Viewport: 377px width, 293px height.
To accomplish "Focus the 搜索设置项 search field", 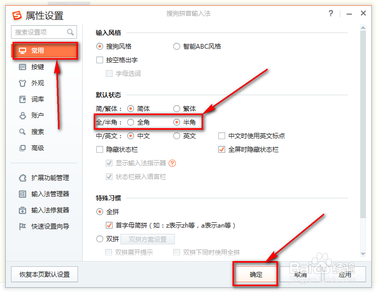I will tap(44, 32).
